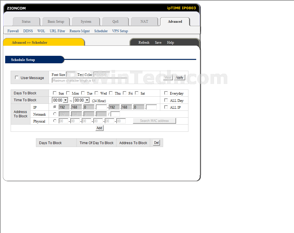Open the URL Filter link
This screenshot has height=233, width=294.
coord(57,31)
